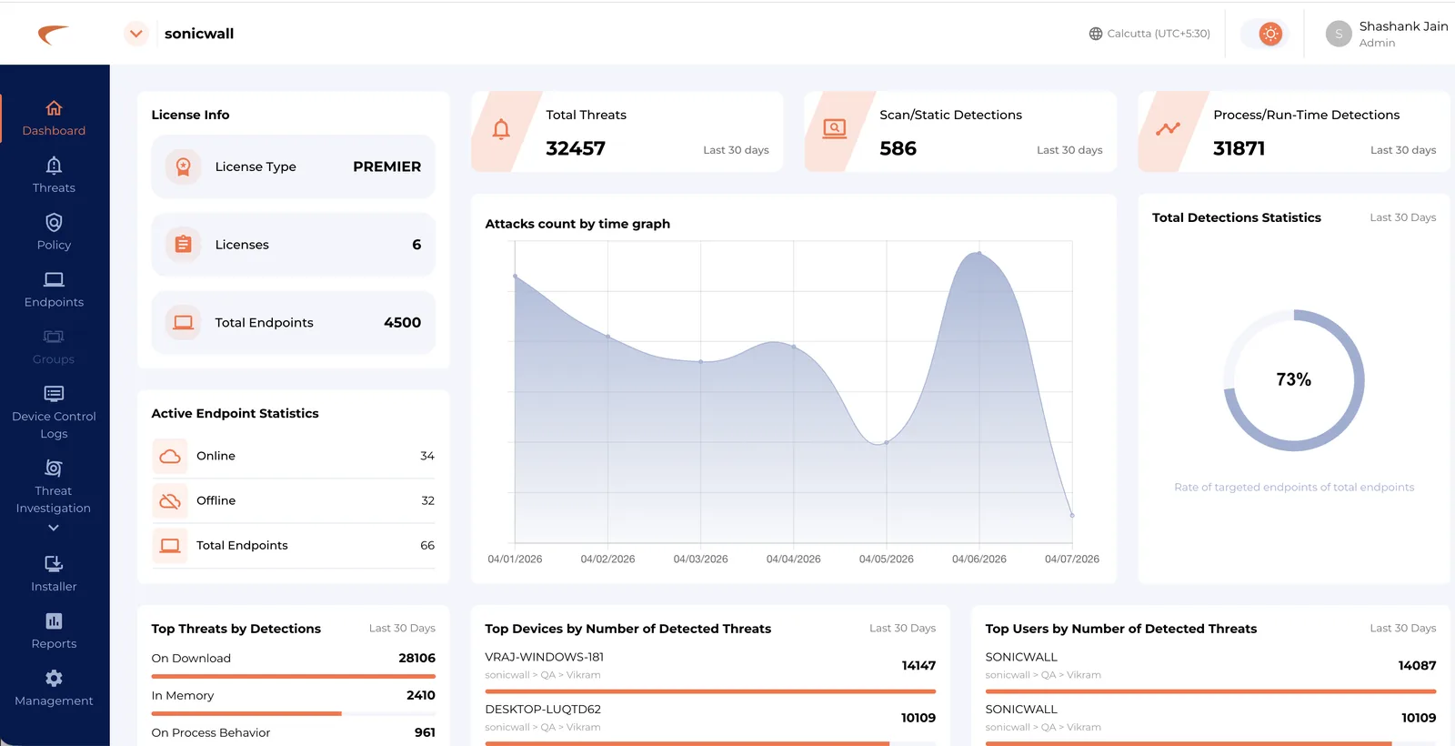The image size is (1455, 746).
Task: Go to Policy menu label
Action: point(54,246)
